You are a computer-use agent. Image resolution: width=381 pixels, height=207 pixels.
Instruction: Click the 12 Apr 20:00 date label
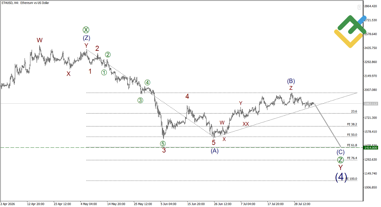coord(36,204)
